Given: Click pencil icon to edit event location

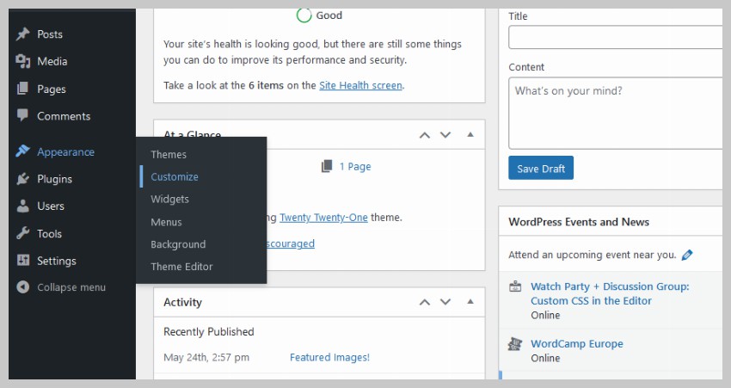Looking at the screenshot, I should [x=687, y=255].
